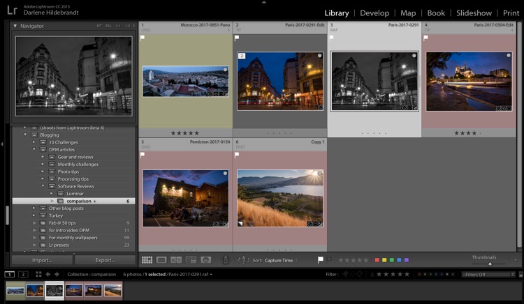The image size is (524, 304).
Task: Reverse sort direction with the a-z icon
Action: [x=244, y=260]
